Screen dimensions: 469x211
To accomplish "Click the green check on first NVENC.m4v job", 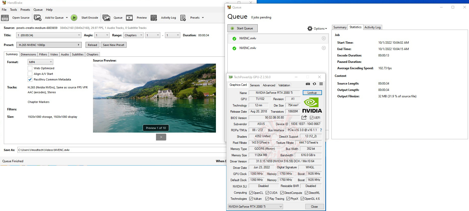I will [234, 39].
